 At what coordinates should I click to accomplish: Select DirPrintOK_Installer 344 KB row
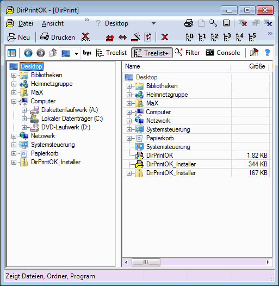tap(197, 164)
